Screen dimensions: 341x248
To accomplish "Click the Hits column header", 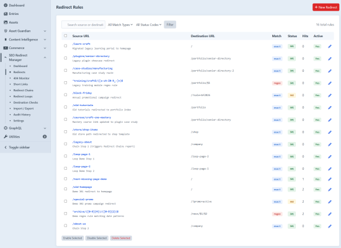I will [305, 36].
